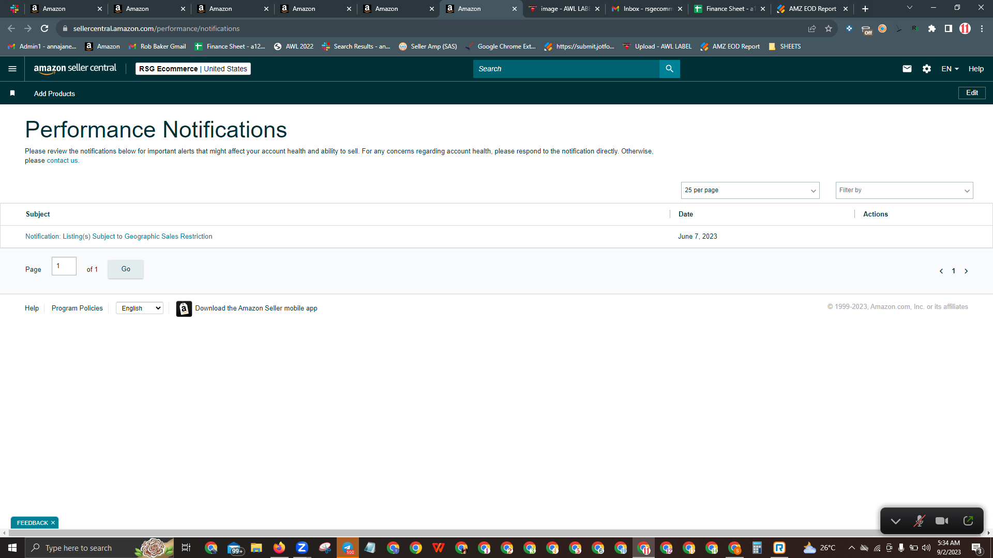Click Download the Amazon Seller mobile app

click(256, 308)
